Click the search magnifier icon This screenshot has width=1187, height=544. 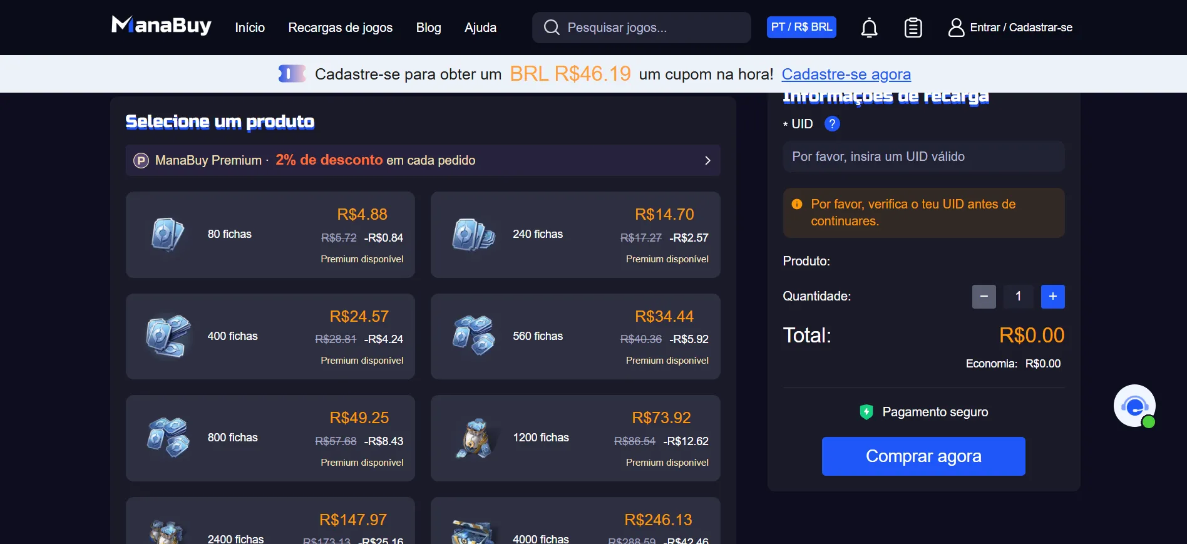pos(552,28)
